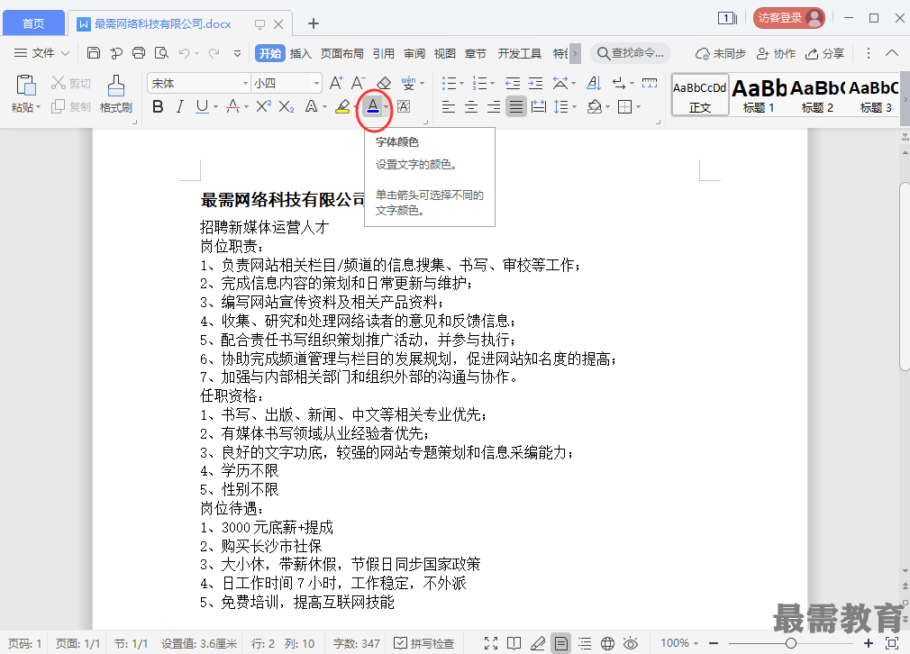The height and width of the screenshot is (654, 910).
Task: Click the 查找命令 search field
Action: click(x=631, y=53)
